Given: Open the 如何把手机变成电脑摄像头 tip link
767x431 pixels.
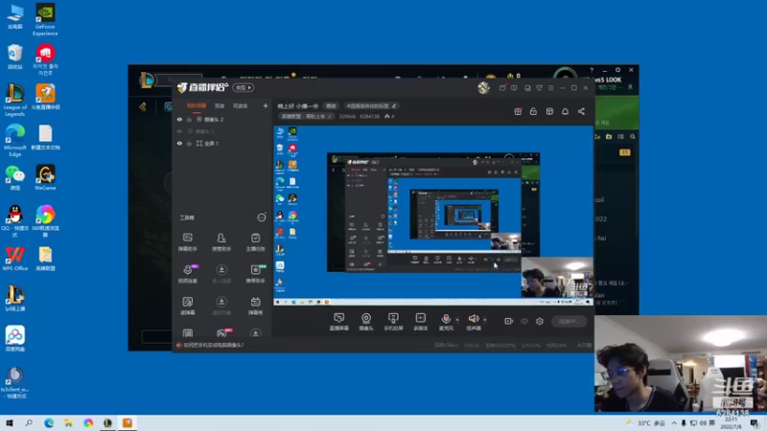Looking at the screenshot, I should (214, 345).
